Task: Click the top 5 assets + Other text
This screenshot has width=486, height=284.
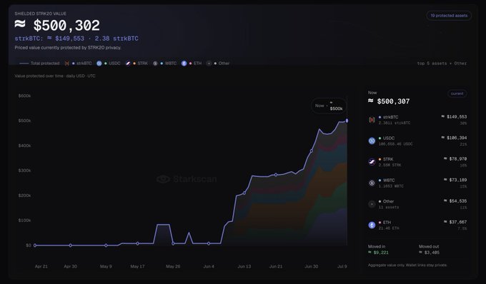Action: click(x=442, y=64)
